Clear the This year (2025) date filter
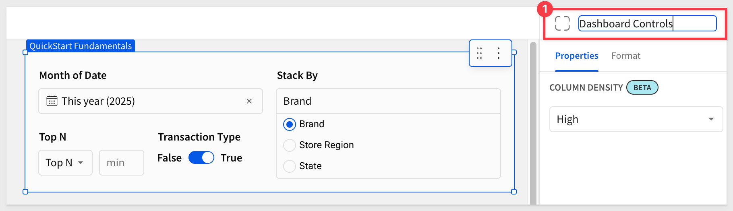The height and width of the screenshot is (211, 733). pos(249,101)
